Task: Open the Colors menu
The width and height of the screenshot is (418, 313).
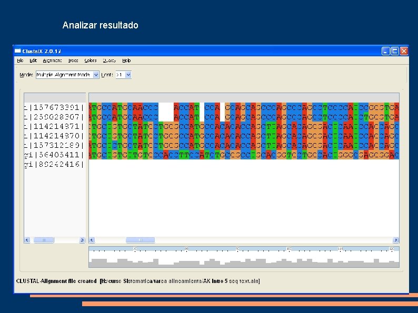Action: click(x=91, y=60)
